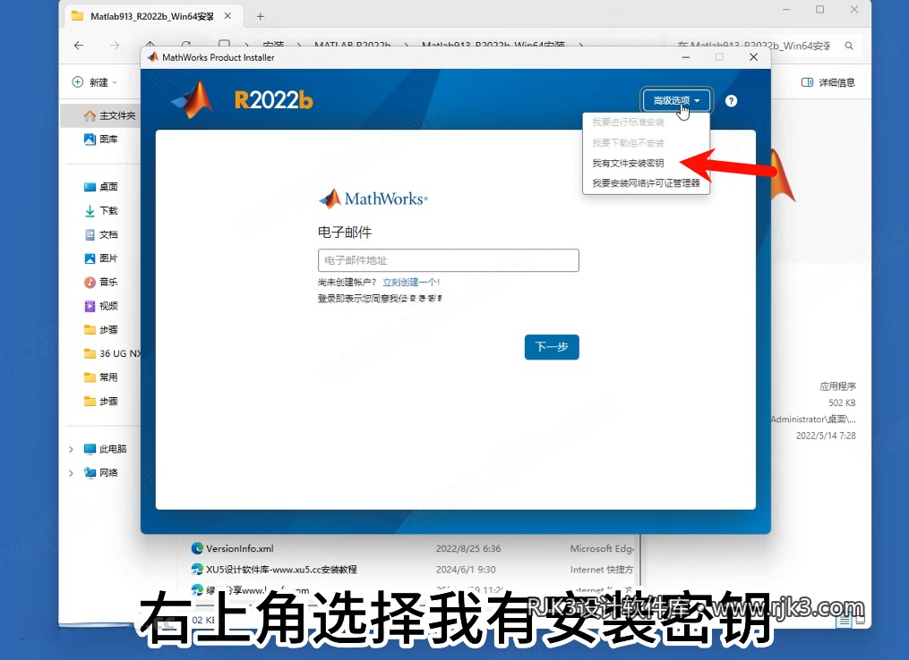
Task: Open 文档 in the sidebar
Action: pos(101,234)
